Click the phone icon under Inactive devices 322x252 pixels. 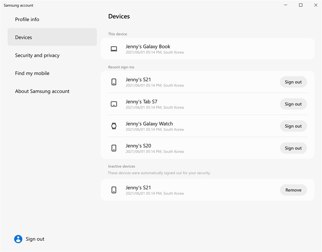pyautogui.click(x=114, y=190)
